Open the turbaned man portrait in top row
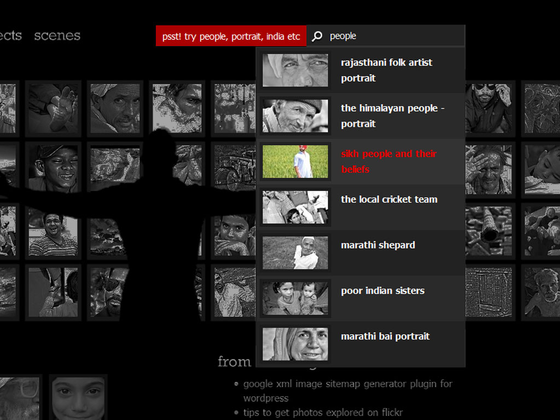Viewport: 560px width, 420px height. tap(115, 109)
